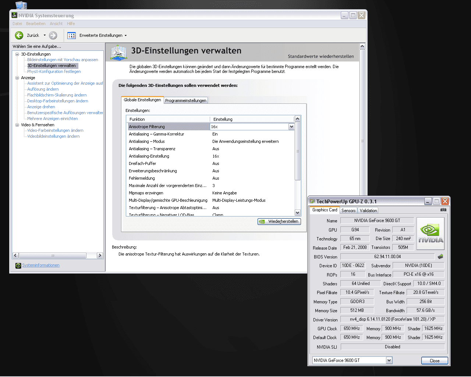Open Desktop-Farbeinstellungen ändern

pyautogui.click(x=58, y=101)
